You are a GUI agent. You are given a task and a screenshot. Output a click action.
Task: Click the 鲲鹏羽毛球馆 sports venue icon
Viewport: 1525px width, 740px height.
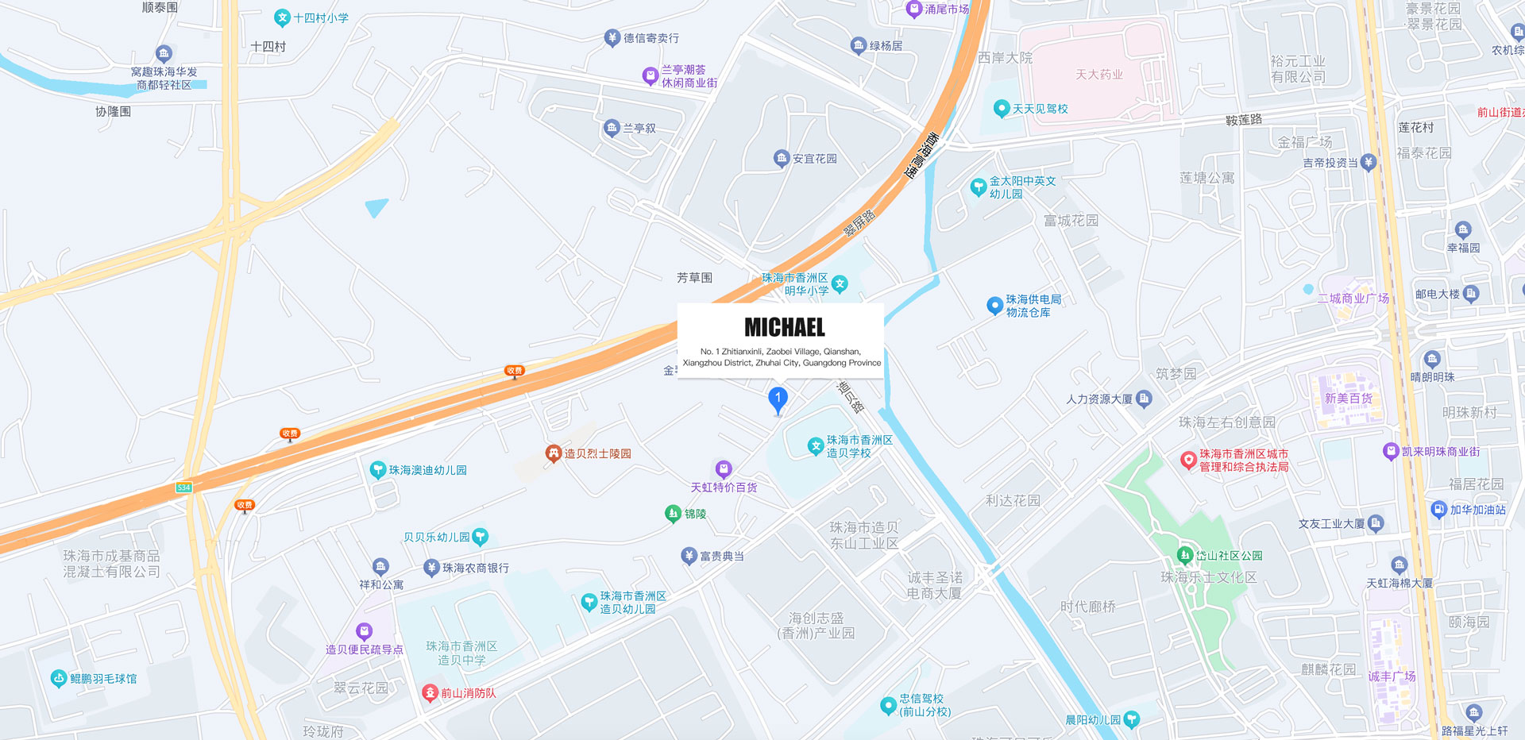click(59, 678)
